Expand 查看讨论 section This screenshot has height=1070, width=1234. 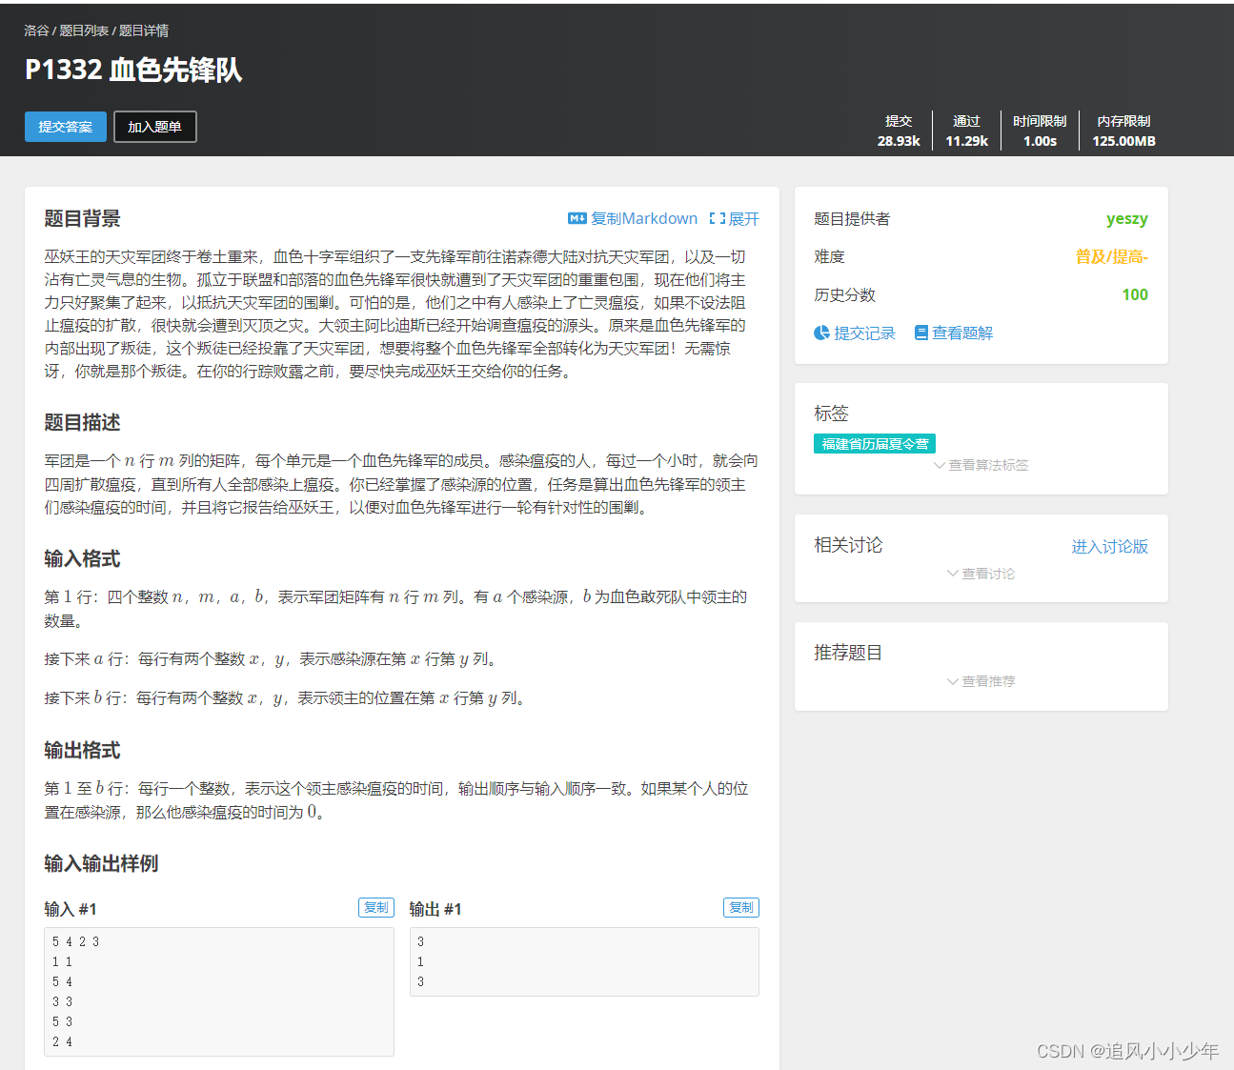point(988,574)
